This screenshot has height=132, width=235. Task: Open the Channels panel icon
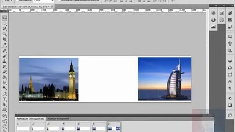230,67
